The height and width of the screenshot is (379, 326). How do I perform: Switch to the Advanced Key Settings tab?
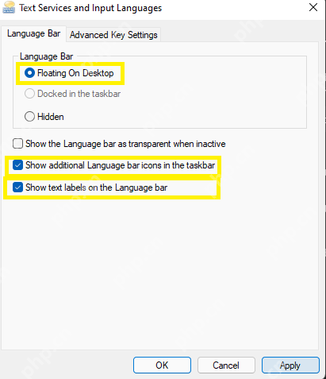[x=113, y=35]
